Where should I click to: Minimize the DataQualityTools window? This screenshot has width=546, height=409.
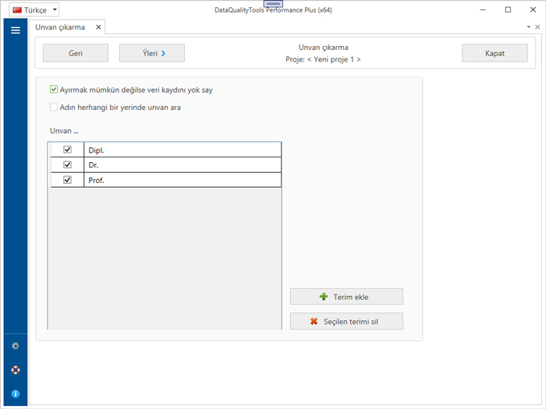pyautogui.click(x=483, y=9)
